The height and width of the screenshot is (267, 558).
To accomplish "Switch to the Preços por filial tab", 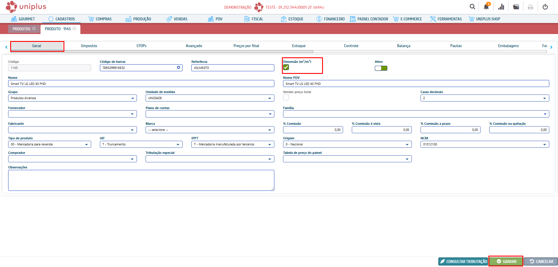I will tap(246, 46).
